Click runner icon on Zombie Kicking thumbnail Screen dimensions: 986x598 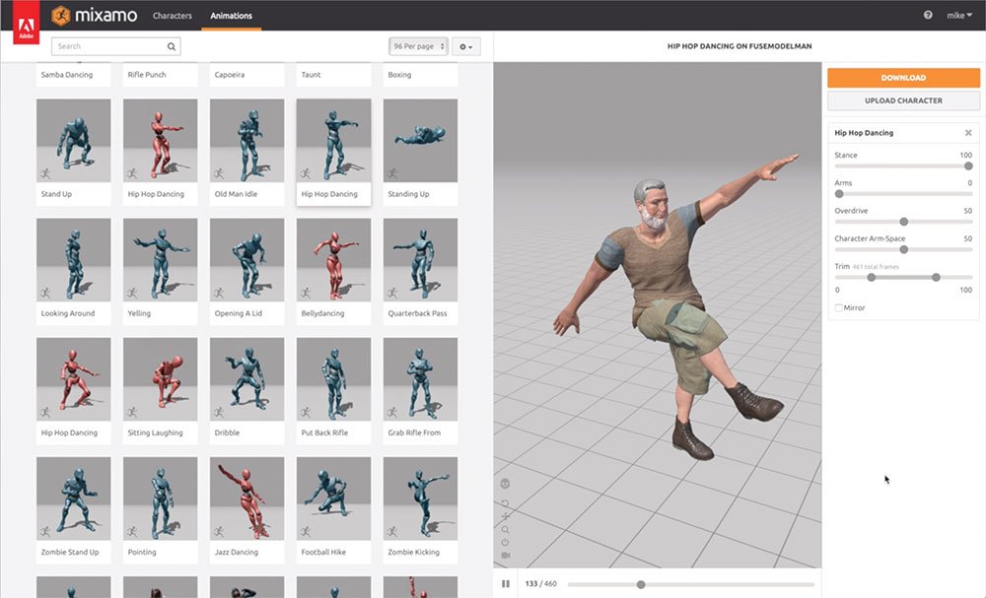(x=392, y=531)
